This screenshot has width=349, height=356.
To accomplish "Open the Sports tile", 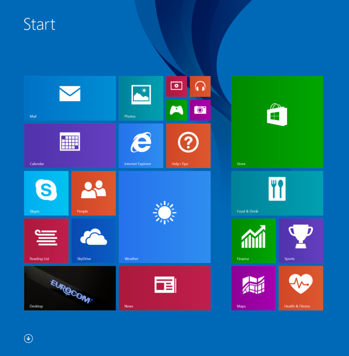I will [x=301, y=241].
